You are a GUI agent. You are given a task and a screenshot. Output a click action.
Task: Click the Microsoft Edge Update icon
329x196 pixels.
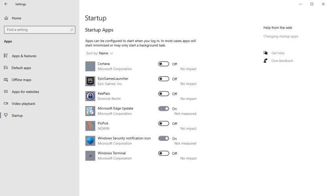tap(90, 111)
